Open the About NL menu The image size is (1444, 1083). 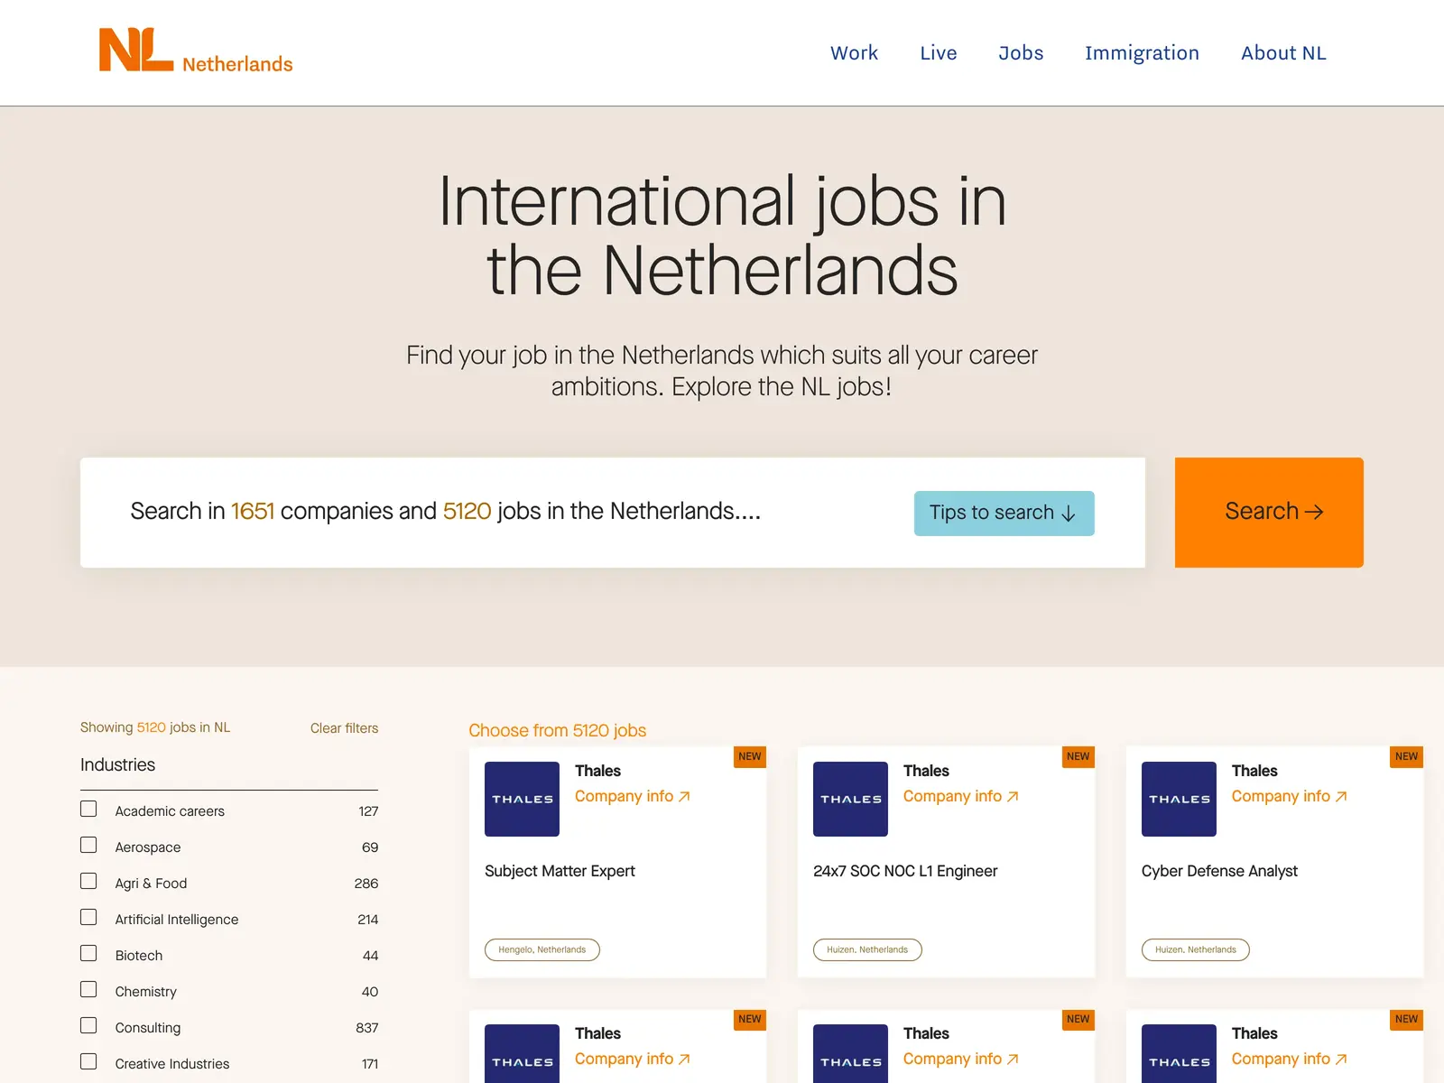tap(1283, 52)
